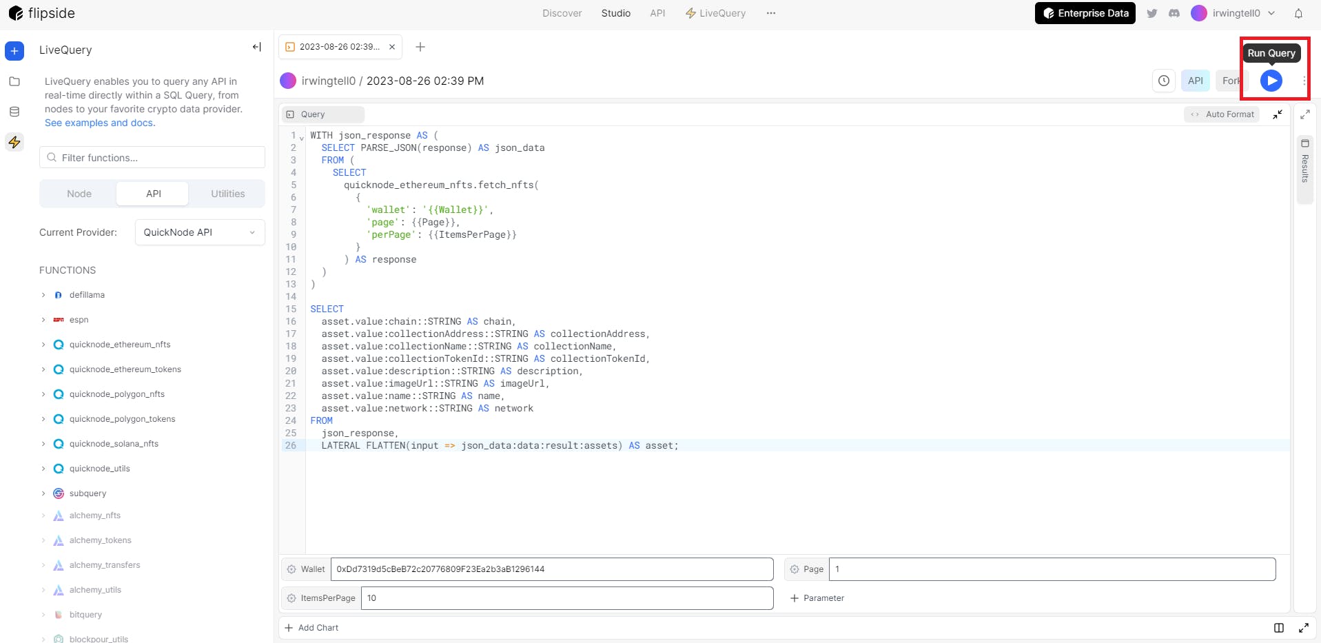Expand quicknode_ethereum_nfts functions
The width and height of the screenshot is (1321, 643).
click(43, 345)
